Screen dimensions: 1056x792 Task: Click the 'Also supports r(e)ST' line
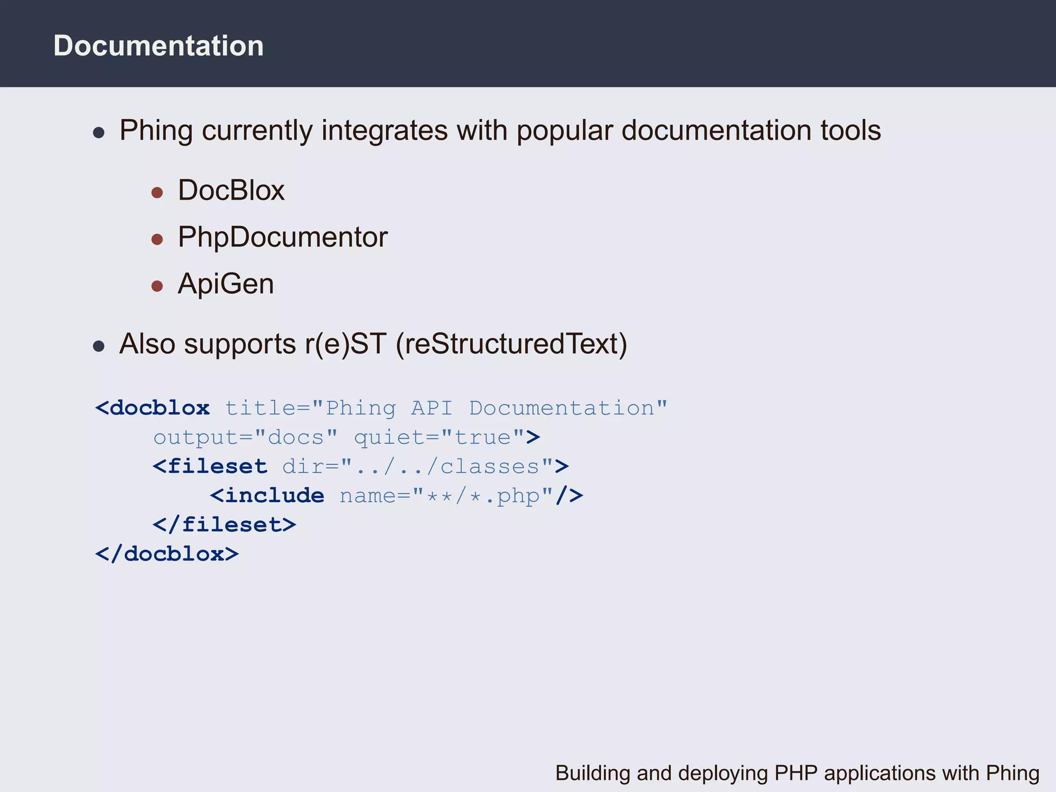point(373,344)
